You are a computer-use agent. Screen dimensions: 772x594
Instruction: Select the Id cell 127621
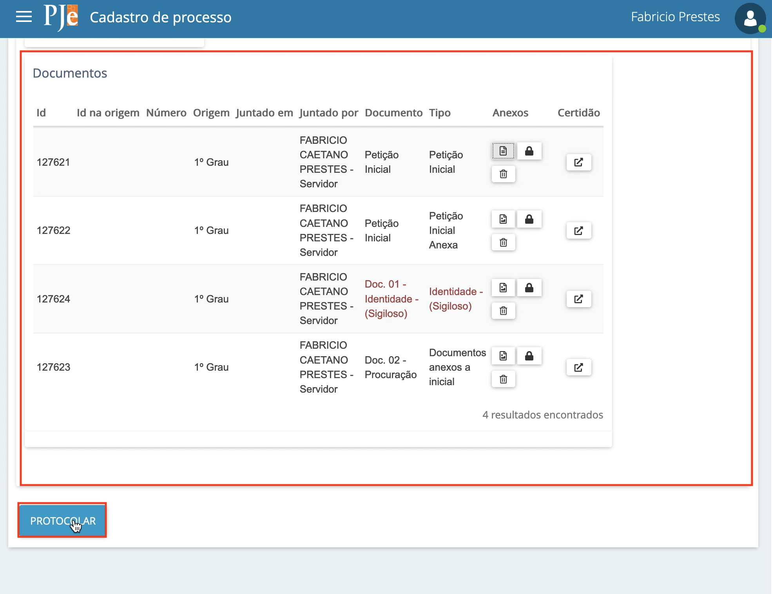pyautogui.click(x=53, y=162)
